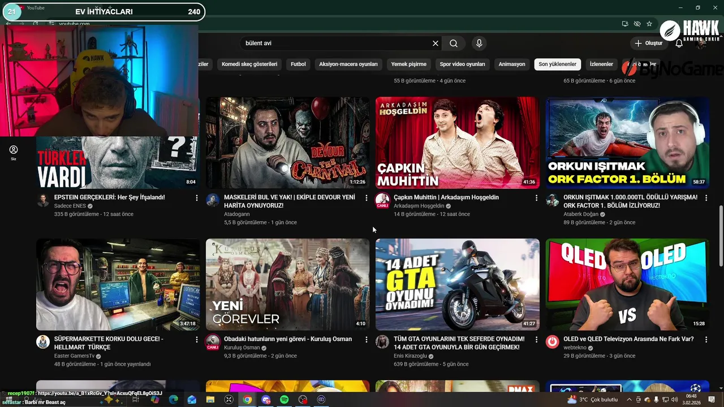
Task: Open Ataberk Doğan channel avatar
Action: [552, 200]
